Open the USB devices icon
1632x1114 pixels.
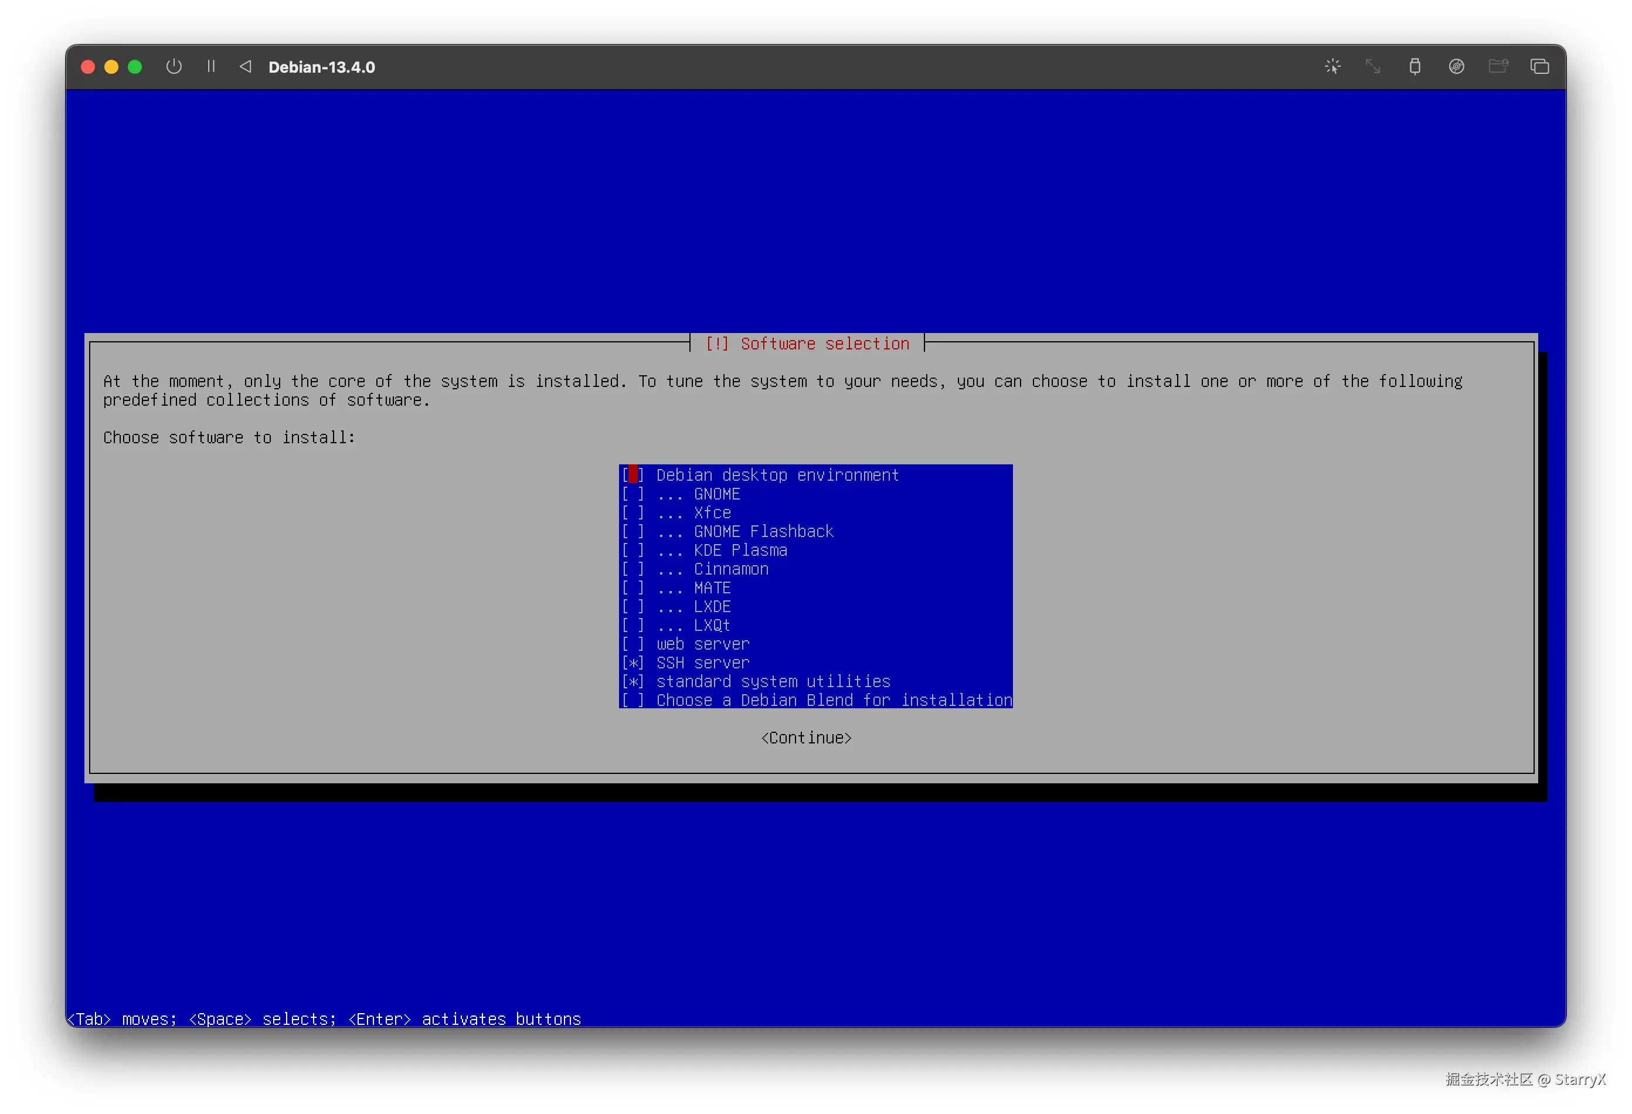tap(1415, 67)
